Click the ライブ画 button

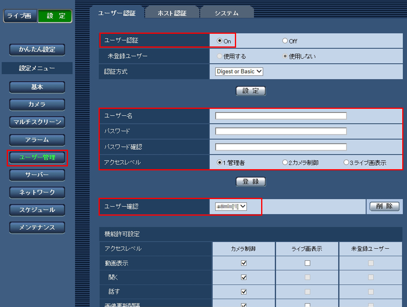coord(19,16)
